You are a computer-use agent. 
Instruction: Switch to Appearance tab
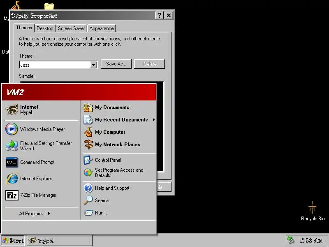click(102, 28)
